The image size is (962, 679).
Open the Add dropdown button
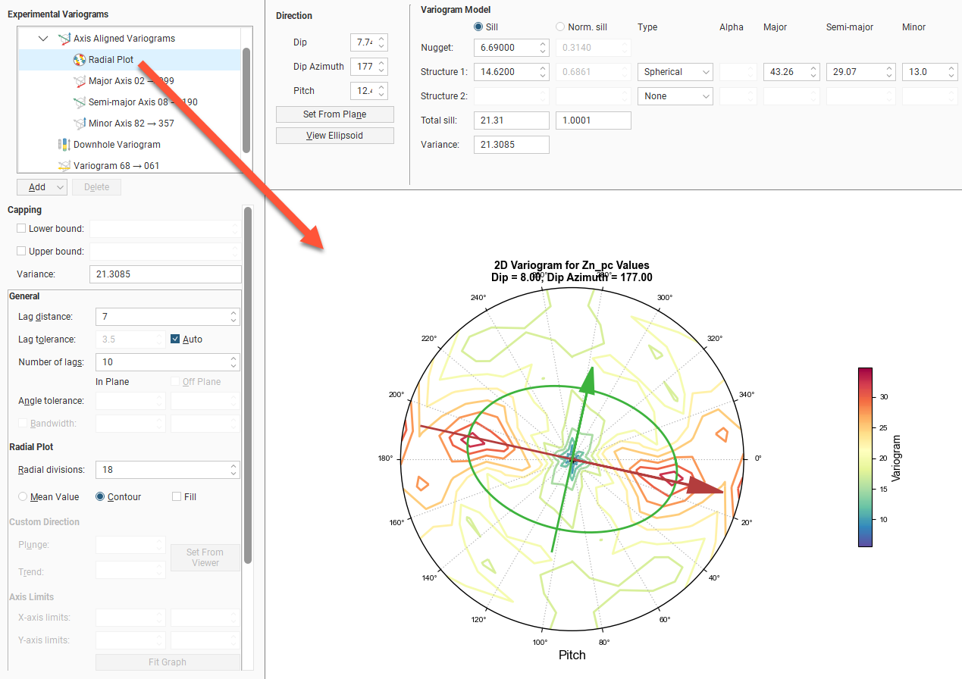pyautogui.click(x=42, y=187)
